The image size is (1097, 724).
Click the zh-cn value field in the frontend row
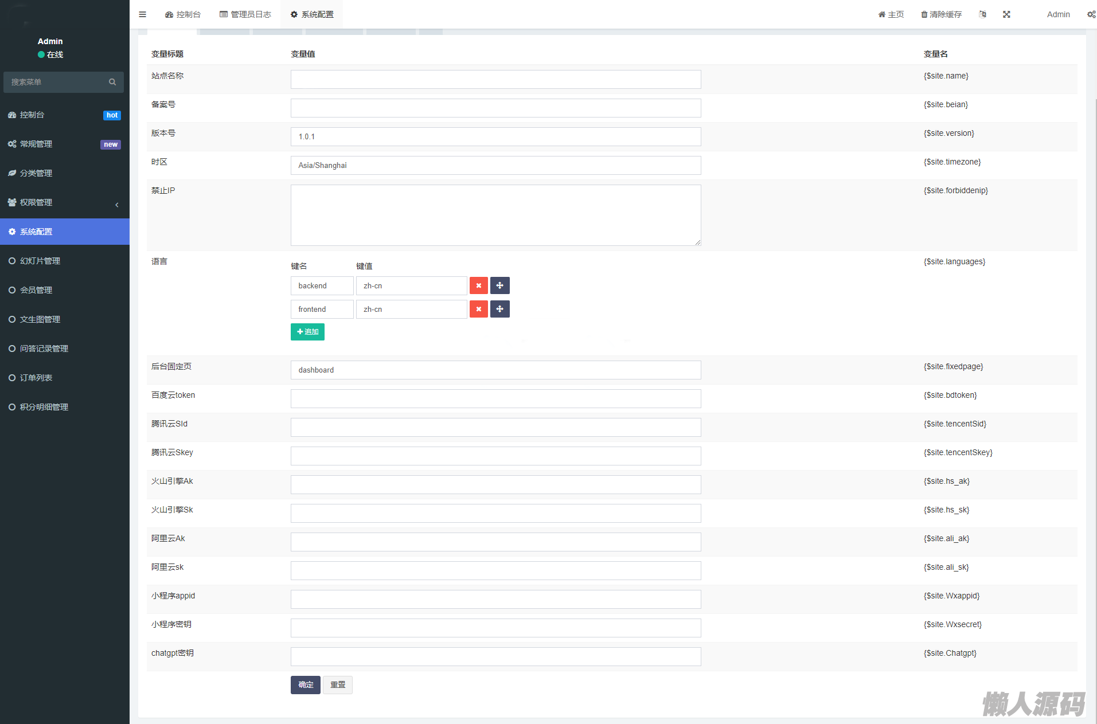click(412, 309)
